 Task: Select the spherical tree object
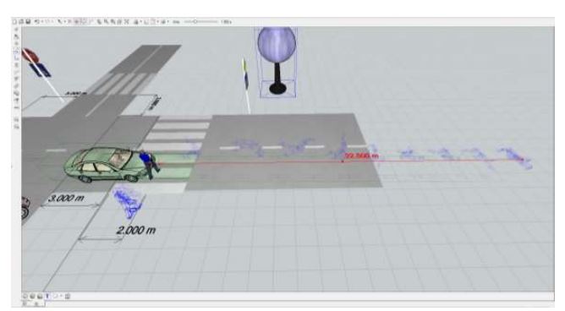(277, 61)
